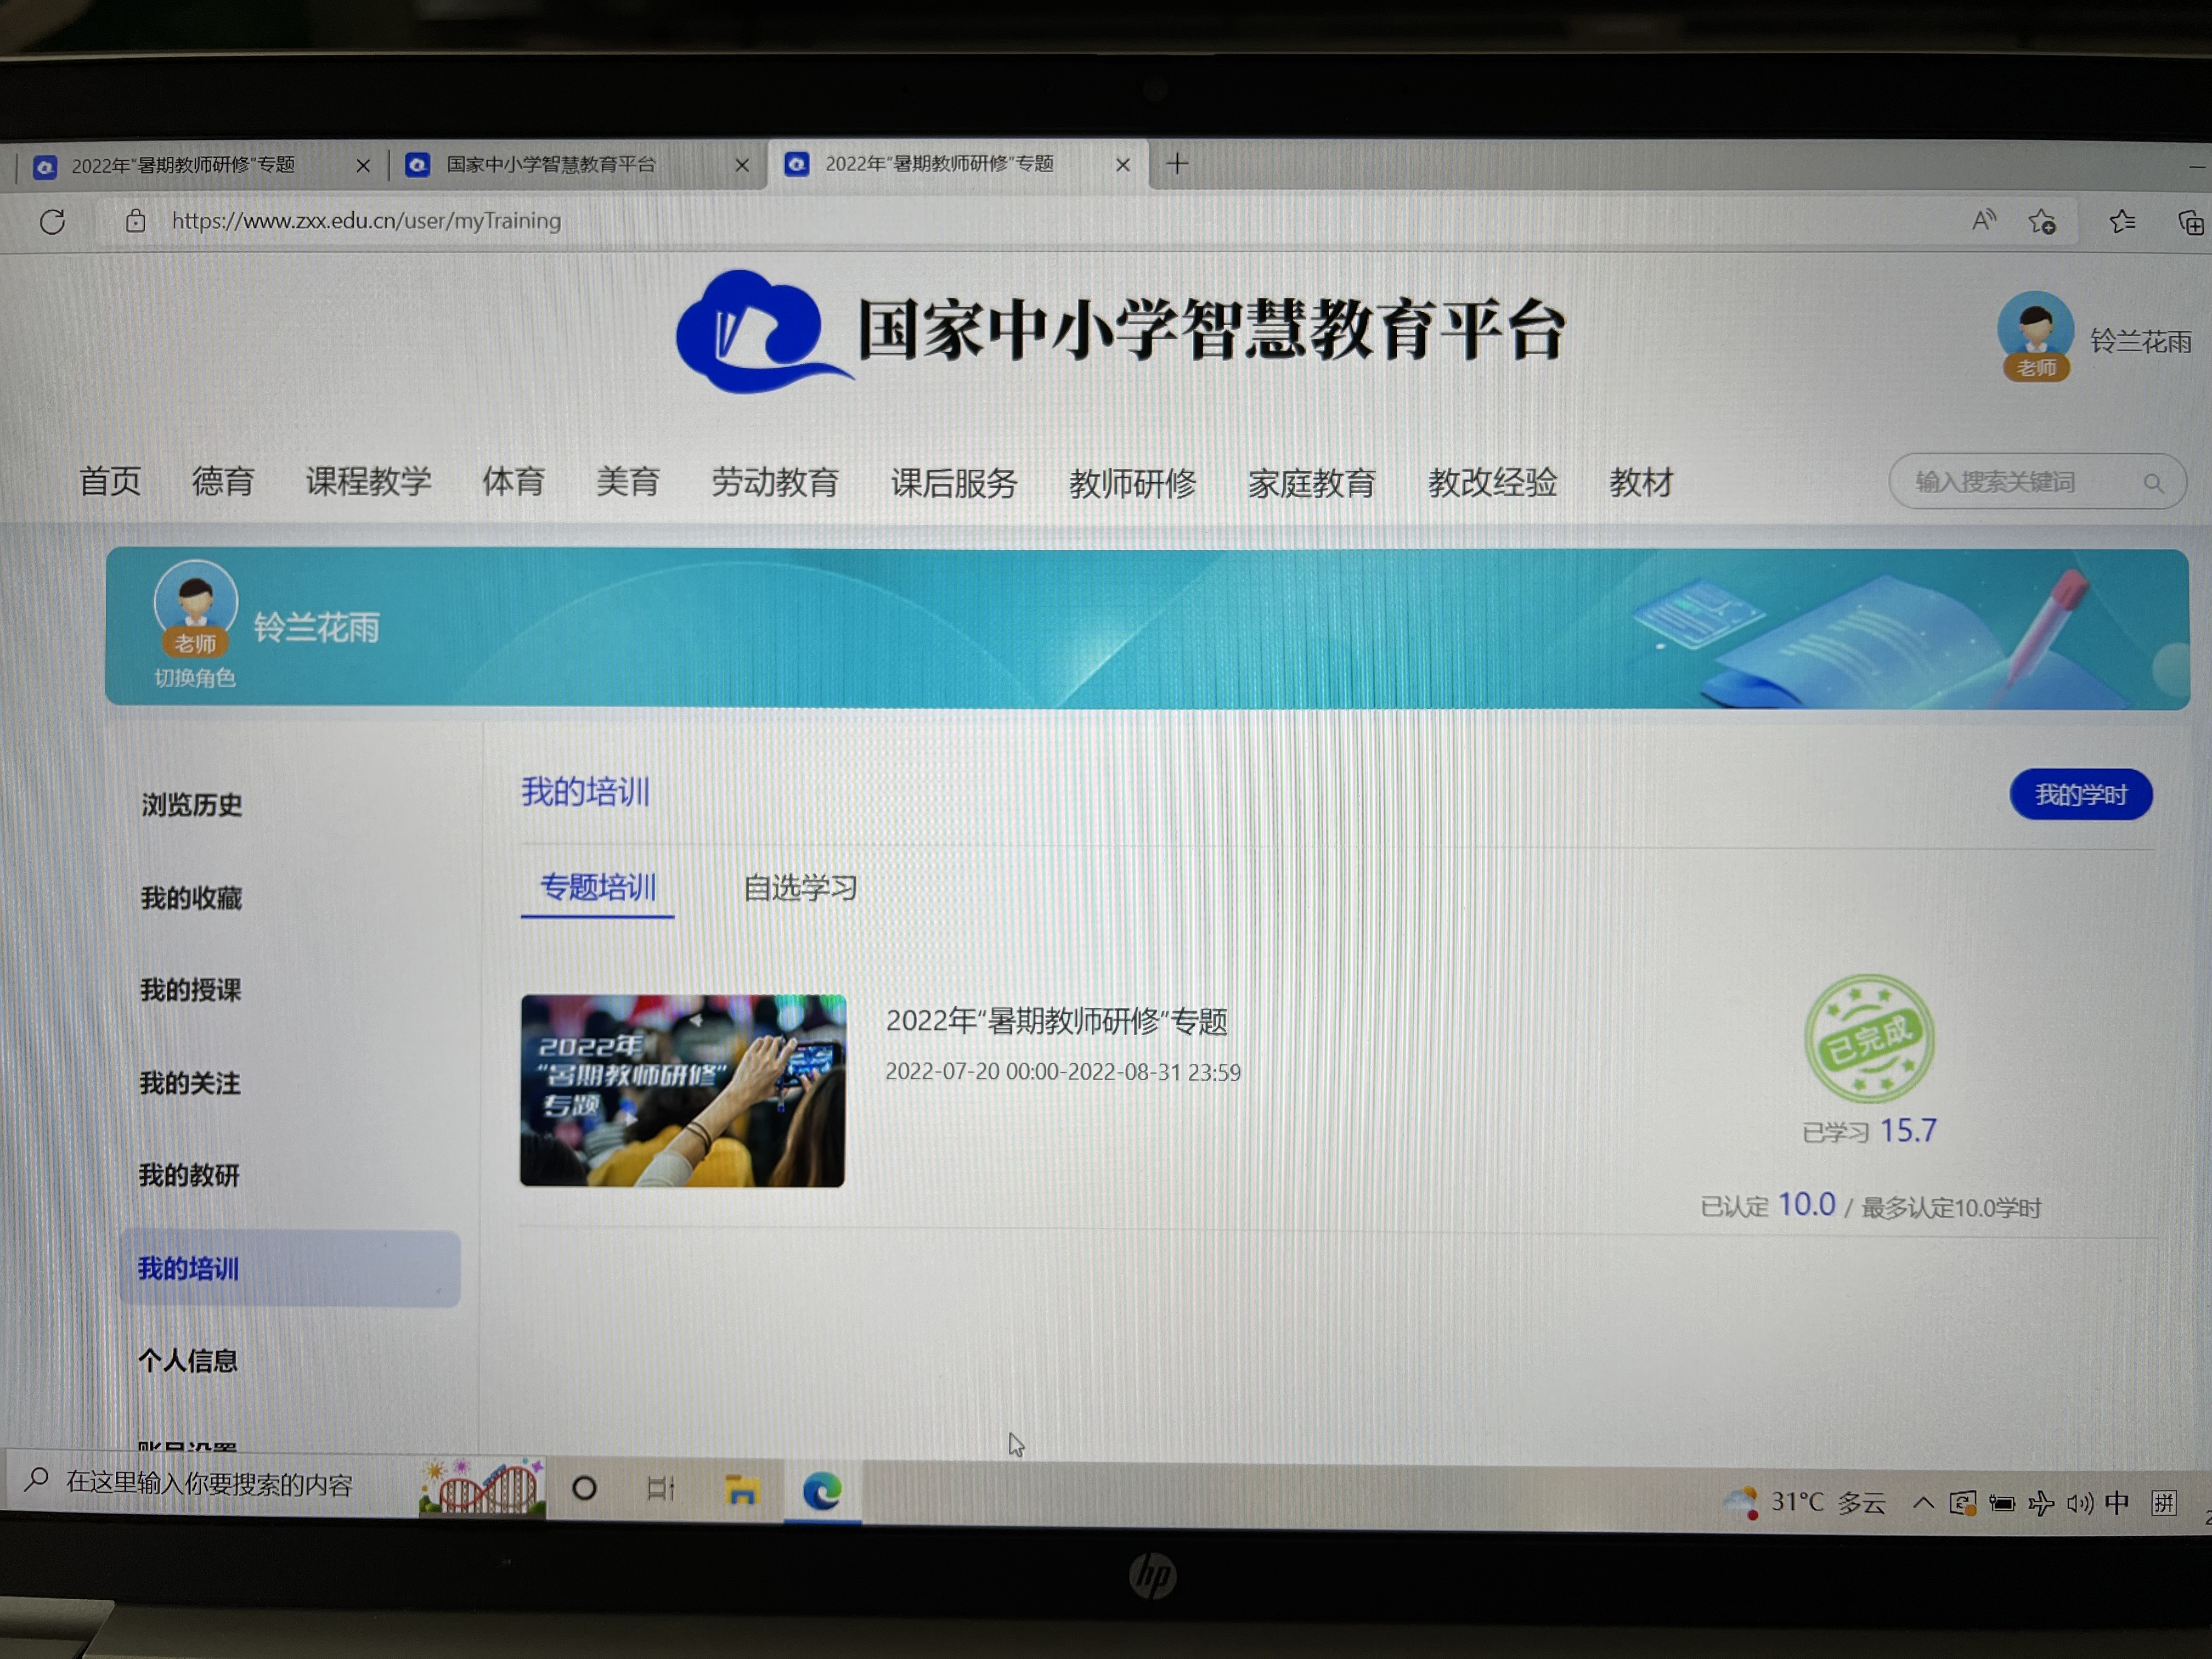
Task: Open the 教师研修 navigation menu item
Action: [x=1132, y=484]
